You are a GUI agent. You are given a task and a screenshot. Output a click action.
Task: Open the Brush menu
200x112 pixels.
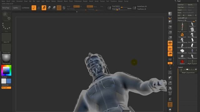tap(8, 1)
